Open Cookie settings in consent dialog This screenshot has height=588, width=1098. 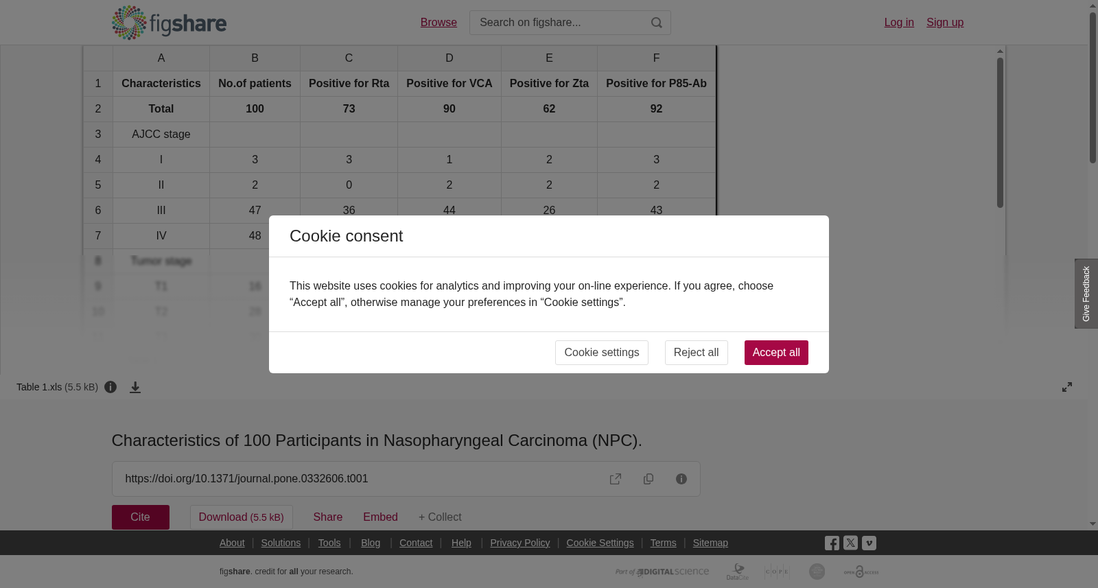602,353
